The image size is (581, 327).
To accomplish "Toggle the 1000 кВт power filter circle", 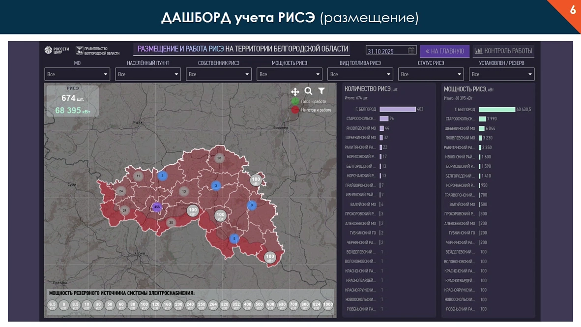I will [x=328, y=305].
